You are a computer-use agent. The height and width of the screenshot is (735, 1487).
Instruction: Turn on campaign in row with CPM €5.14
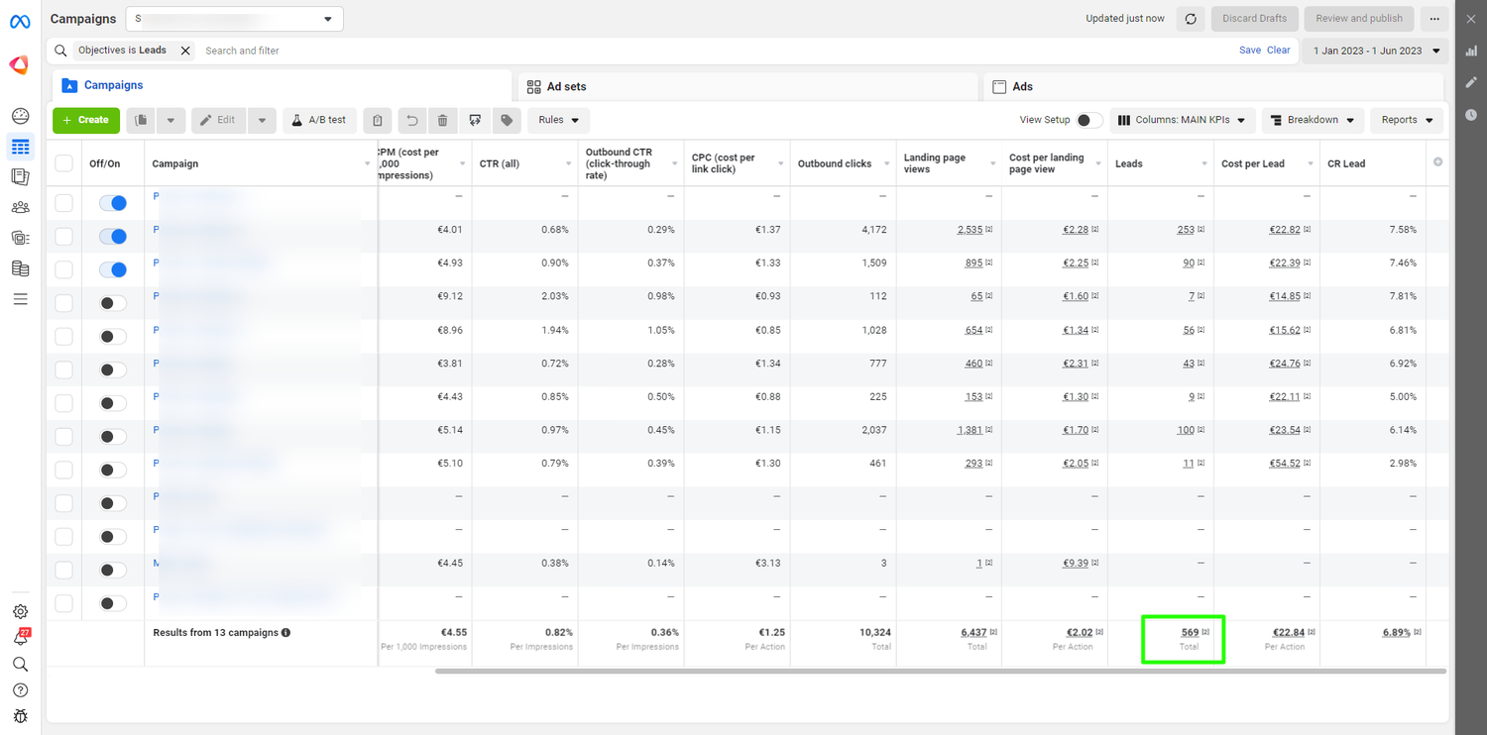coord(113,437)
